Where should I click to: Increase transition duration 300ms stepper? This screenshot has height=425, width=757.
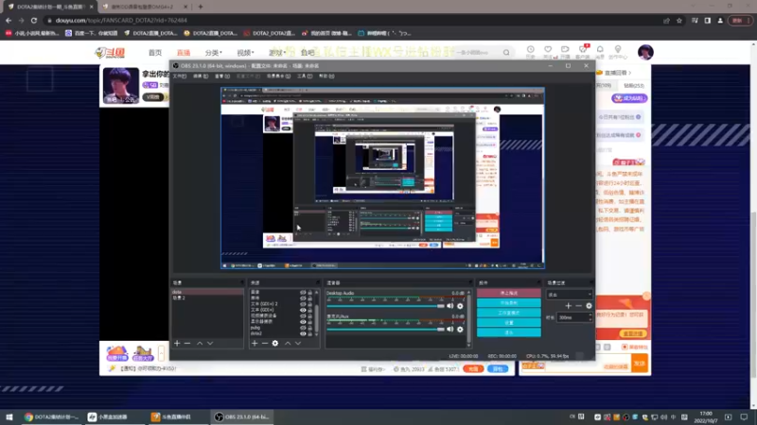[590, 315]
